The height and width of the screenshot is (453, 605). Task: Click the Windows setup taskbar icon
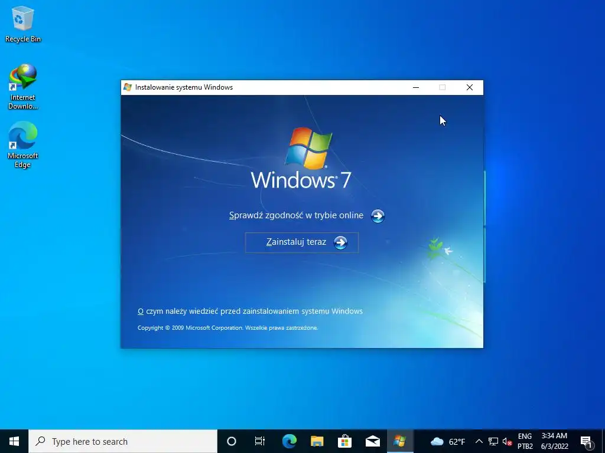click(400, 441)
